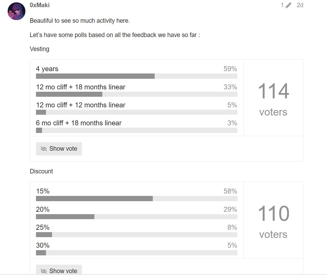
Task: Click the Show vote button under Vesting poll
Action: coord(59,149)
